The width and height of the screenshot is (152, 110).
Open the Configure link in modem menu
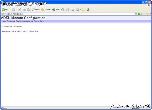click(x=11, y=21)
